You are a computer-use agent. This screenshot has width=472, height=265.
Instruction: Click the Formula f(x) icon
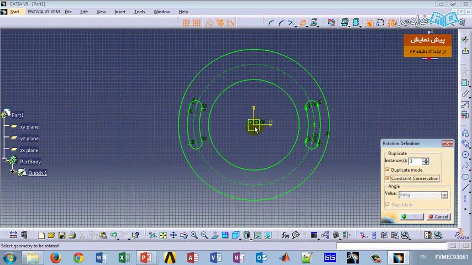point(285,235)
